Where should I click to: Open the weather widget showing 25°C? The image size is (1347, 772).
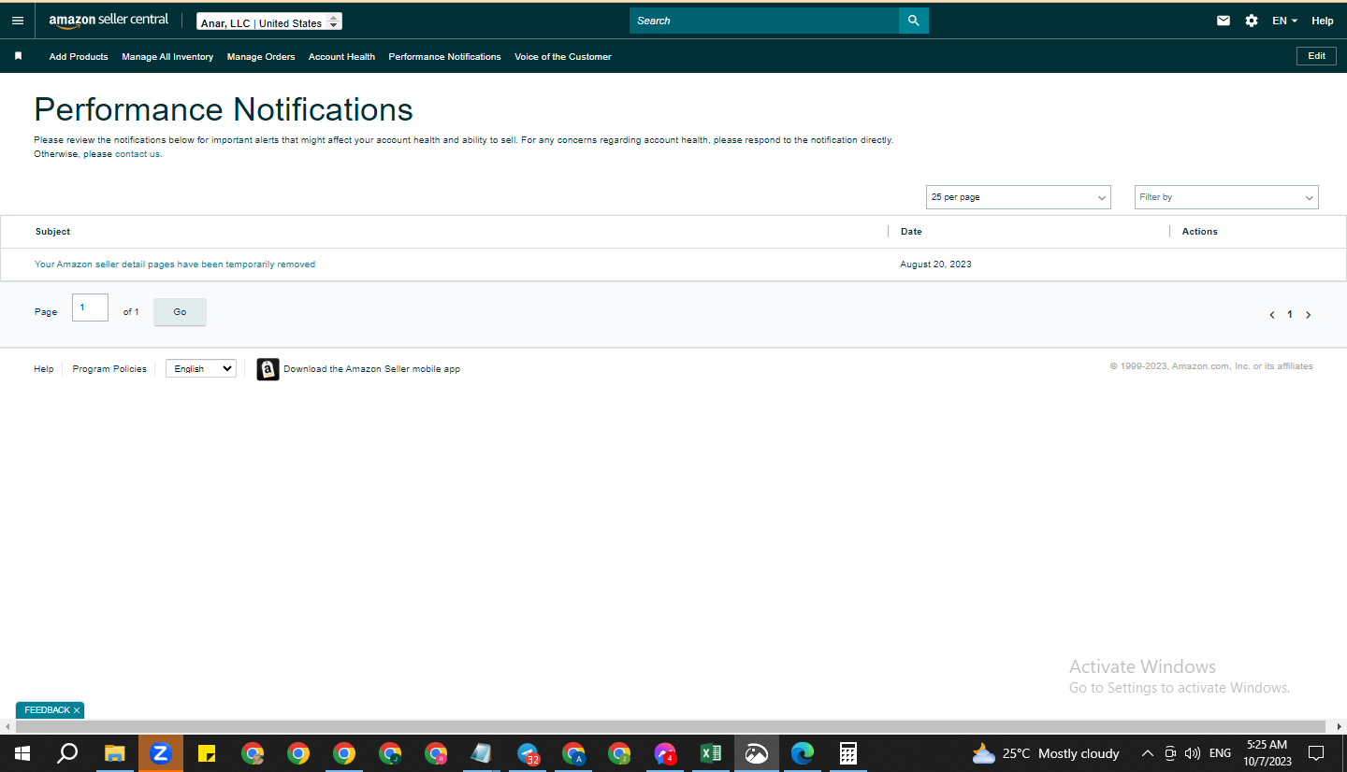1046,753
